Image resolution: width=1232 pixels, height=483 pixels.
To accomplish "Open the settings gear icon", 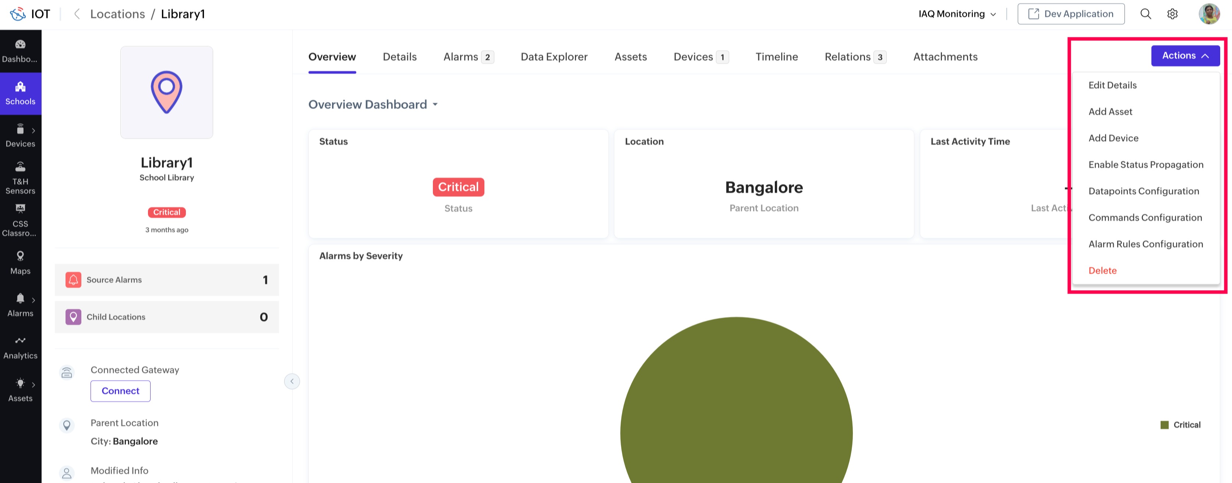I will tap(1172, 14).
